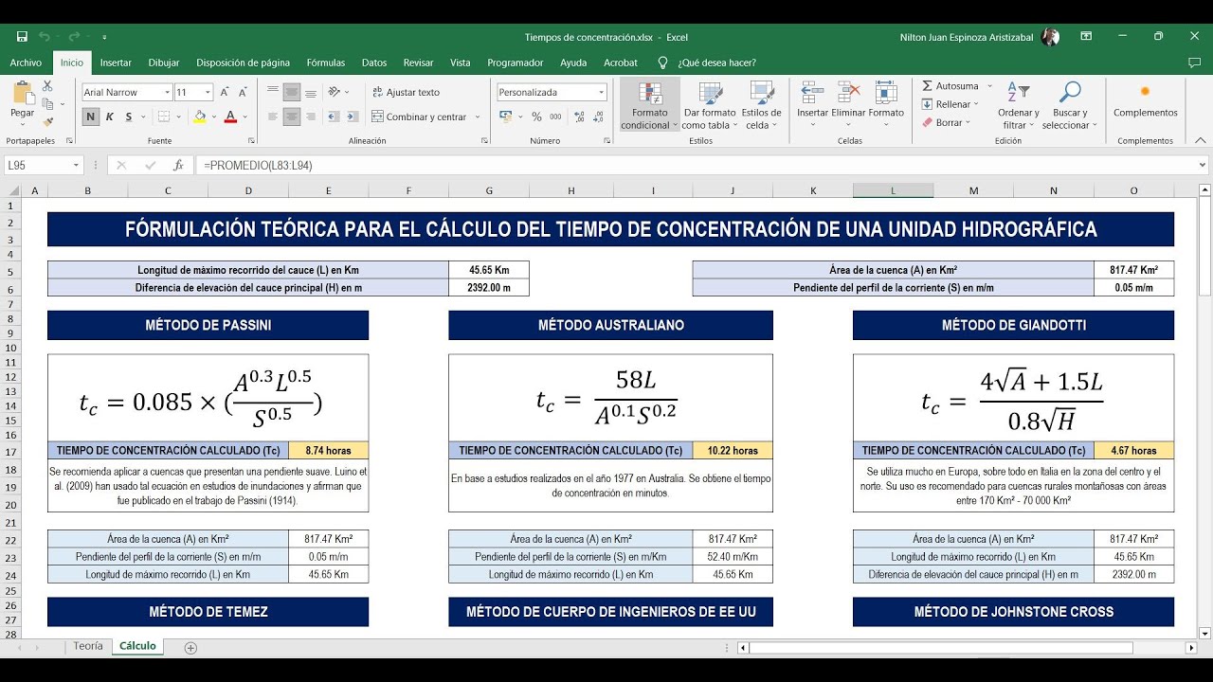This screenshot has width=1213, height=682.
Task: Open Arial Narrow font name dropdown
Action: click(x=167, y=93)
